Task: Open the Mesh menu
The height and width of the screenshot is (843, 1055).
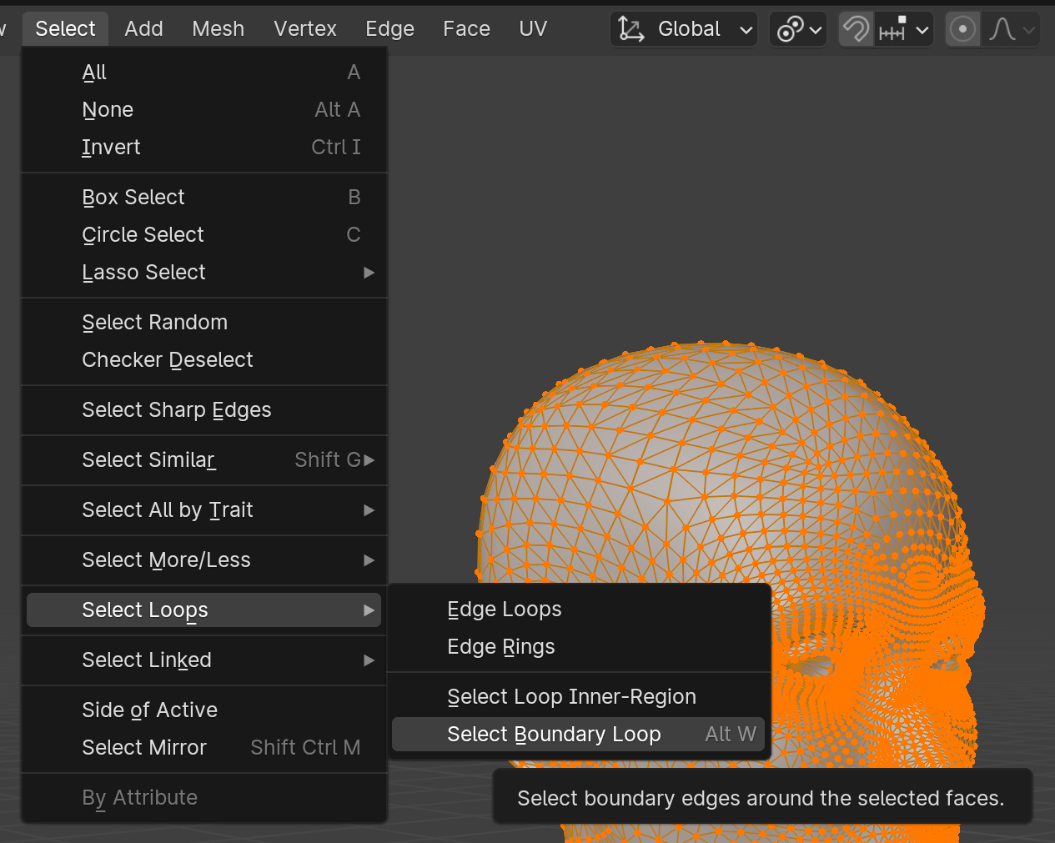Action: [x=218, y=29]
